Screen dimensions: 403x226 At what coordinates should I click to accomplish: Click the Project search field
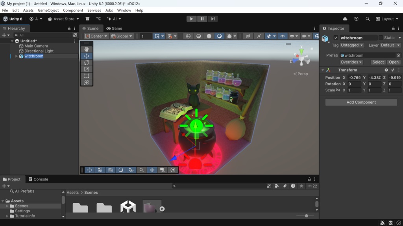(x=218, y=186)
